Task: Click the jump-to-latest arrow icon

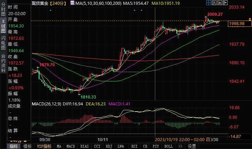Action: (x=225, y=3)
